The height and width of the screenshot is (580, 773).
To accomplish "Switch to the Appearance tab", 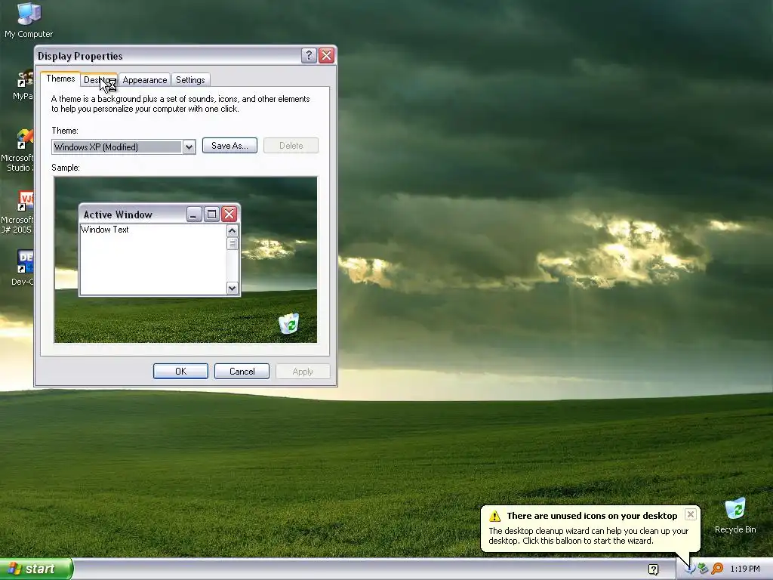I will pos(144,80).
